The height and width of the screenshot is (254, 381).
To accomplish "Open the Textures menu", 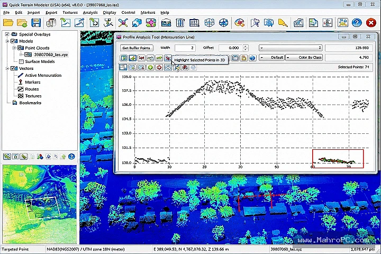I will (x=70, y=12).
